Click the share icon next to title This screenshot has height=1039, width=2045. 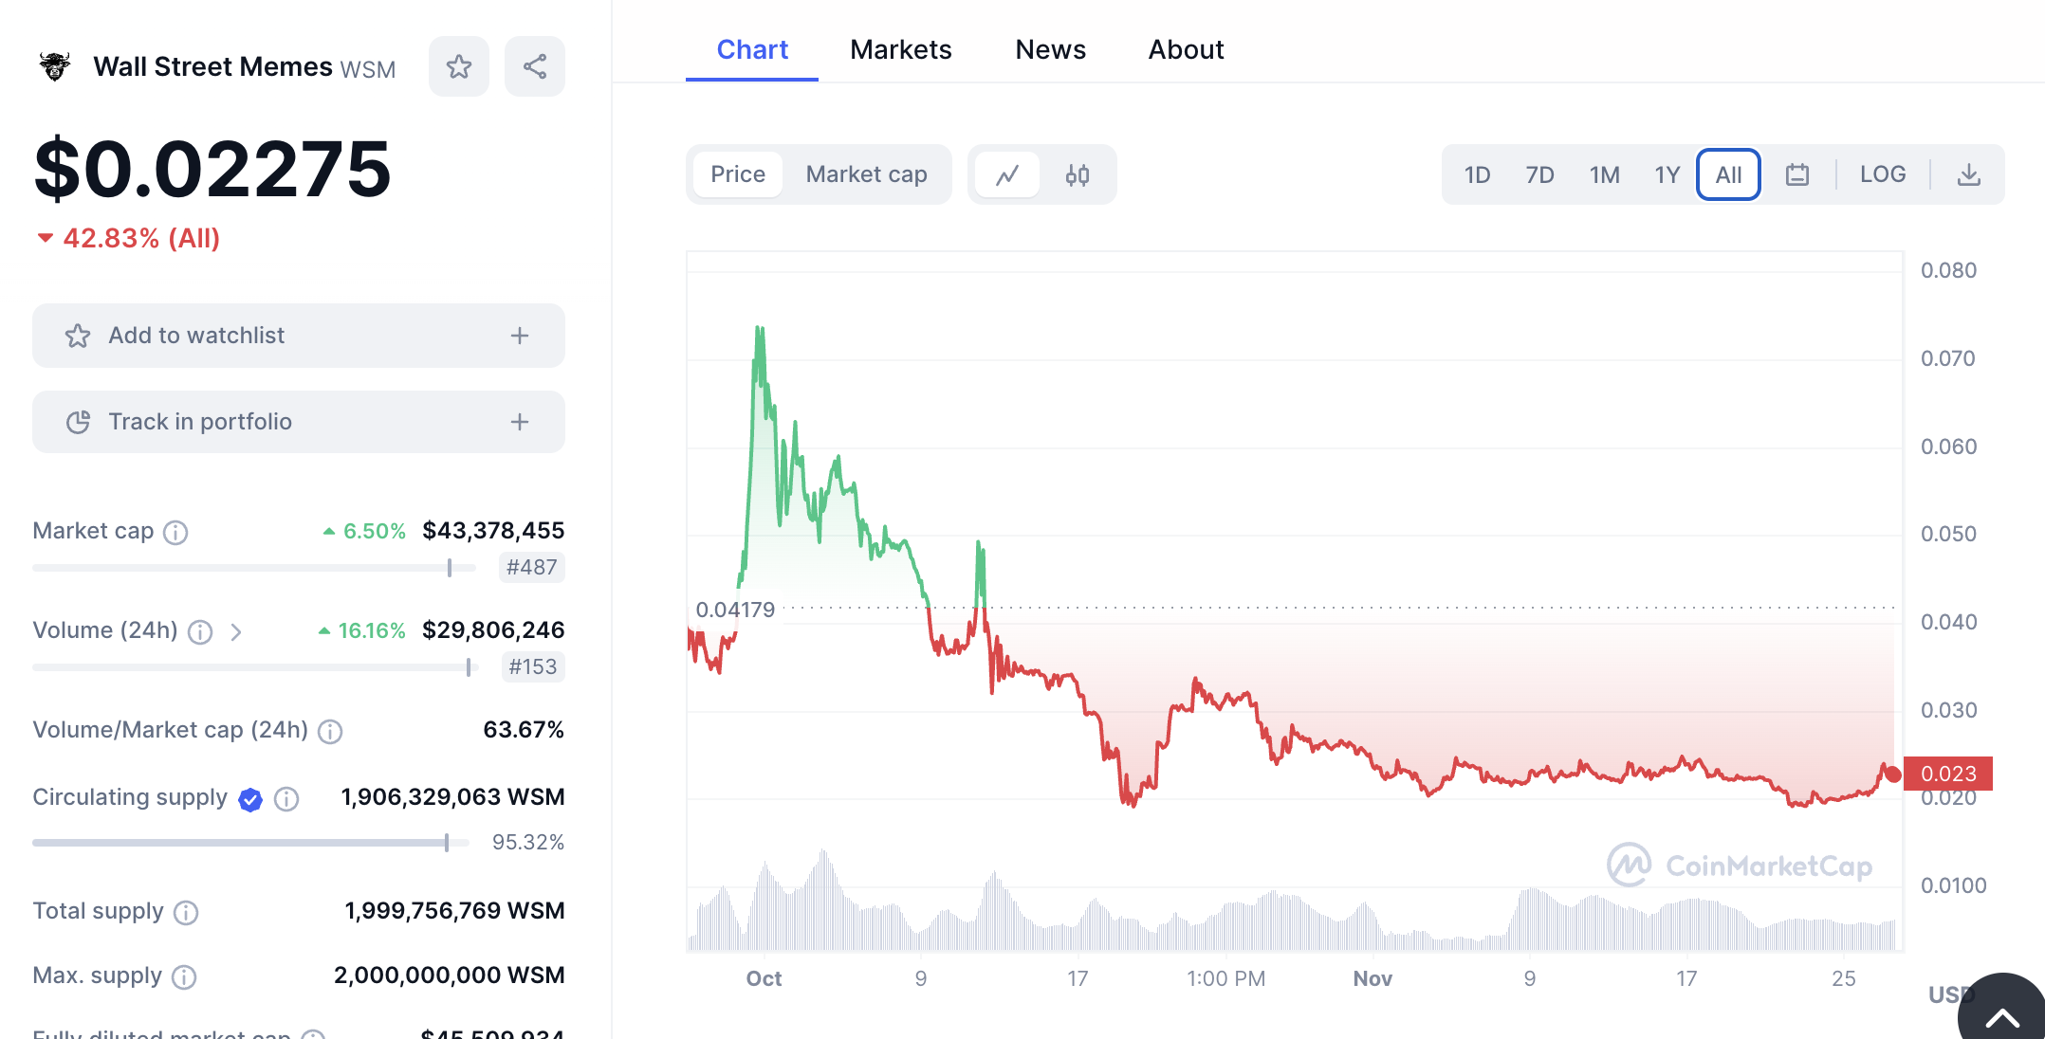click(x=535, y=66)
